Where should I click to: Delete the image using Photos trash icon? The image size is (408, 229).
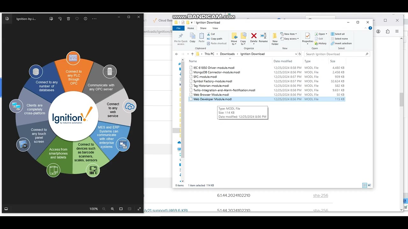(x=69, y=19)
